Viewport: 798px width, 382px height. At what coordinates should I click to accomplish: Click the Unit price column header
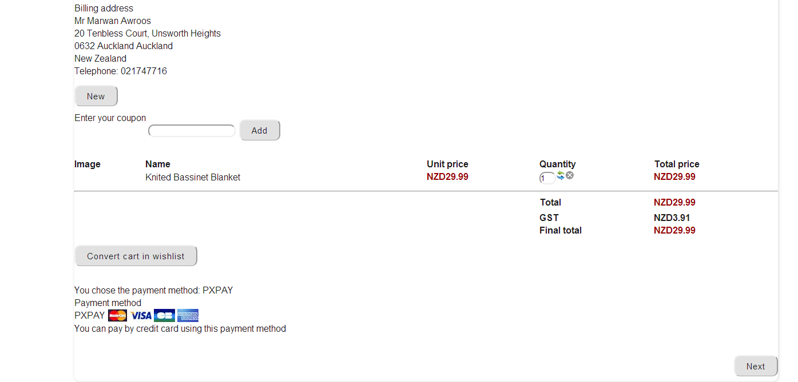[x=447, y=164]
